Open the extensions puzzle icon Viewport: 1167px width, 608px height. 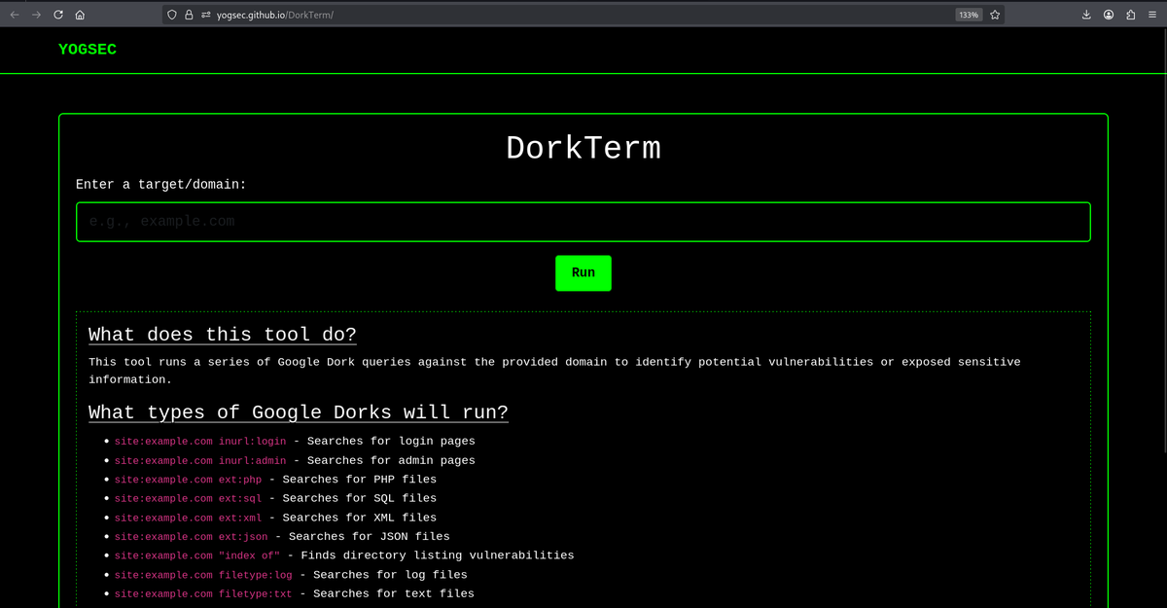click(x=1130, y=15)
